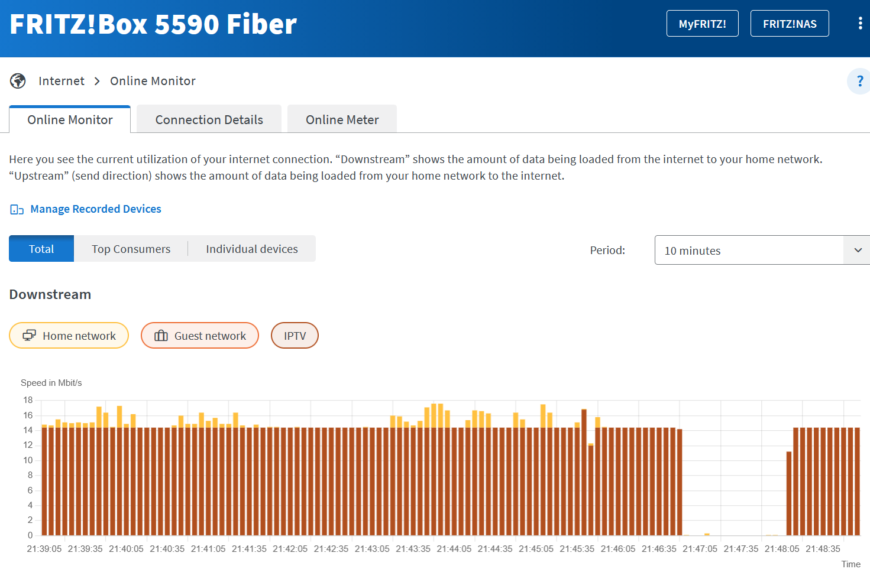Click the breadcrumb chevron after Internet
Viewport: 870px width, 572px height.
coord(97,81)
